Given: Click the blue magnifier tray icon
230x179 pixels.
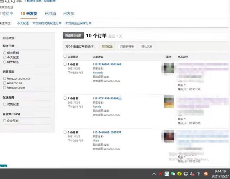Looking at the screenshot, I should (x=167, y=174).
